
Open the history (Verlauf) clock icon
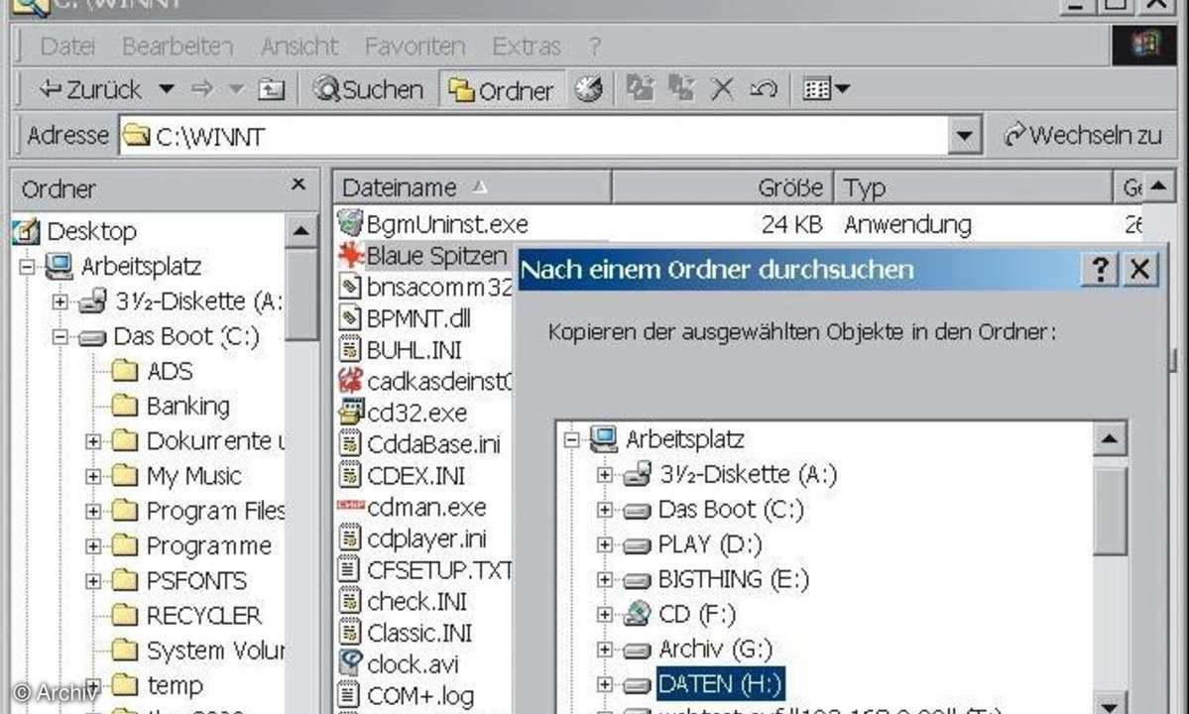coord(589,90)
